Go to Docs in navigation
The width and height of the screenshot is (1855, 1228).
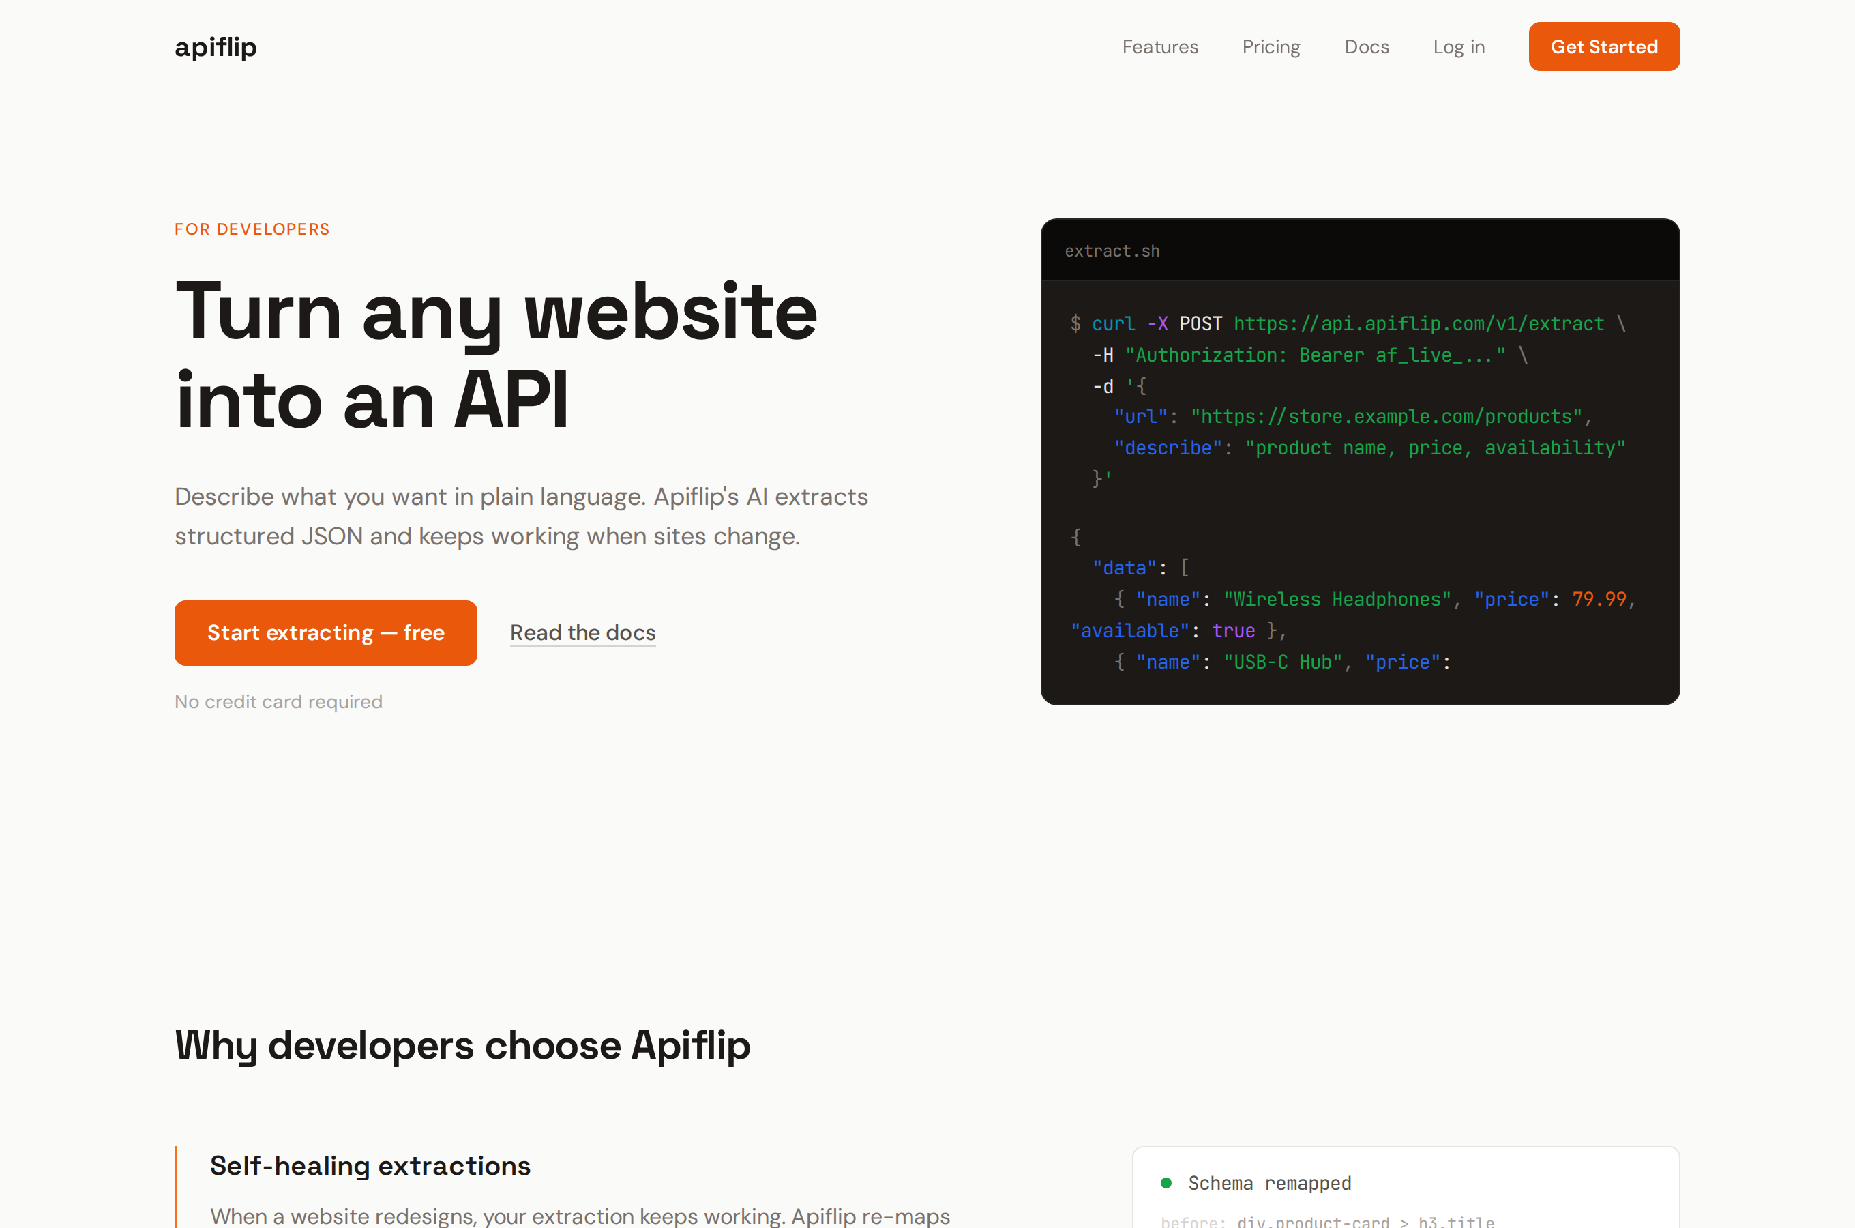click(1367, 47)
